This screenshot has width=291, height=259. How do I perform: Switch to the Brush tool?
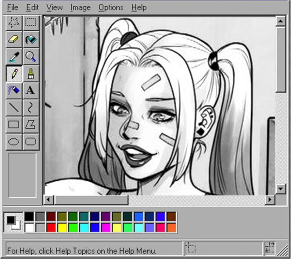31,74
